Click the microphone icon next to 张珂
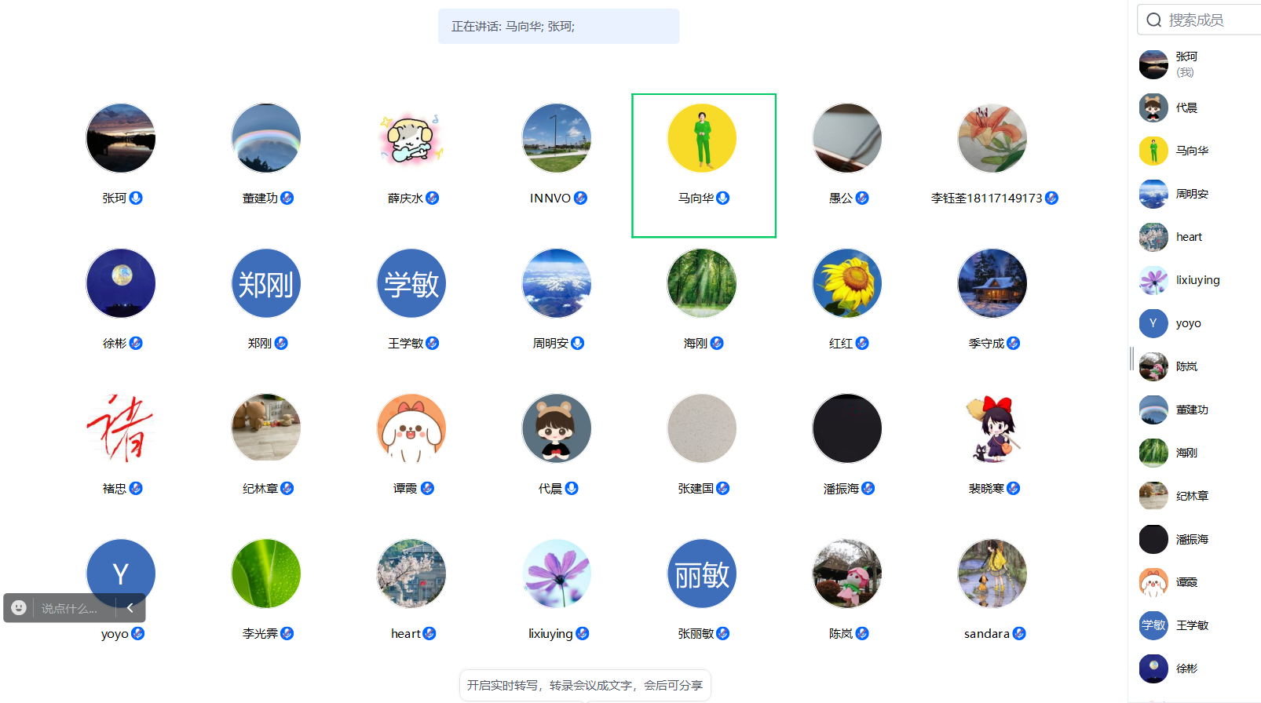This screenshot has height=703, width=1261. [x=136, y=199]
